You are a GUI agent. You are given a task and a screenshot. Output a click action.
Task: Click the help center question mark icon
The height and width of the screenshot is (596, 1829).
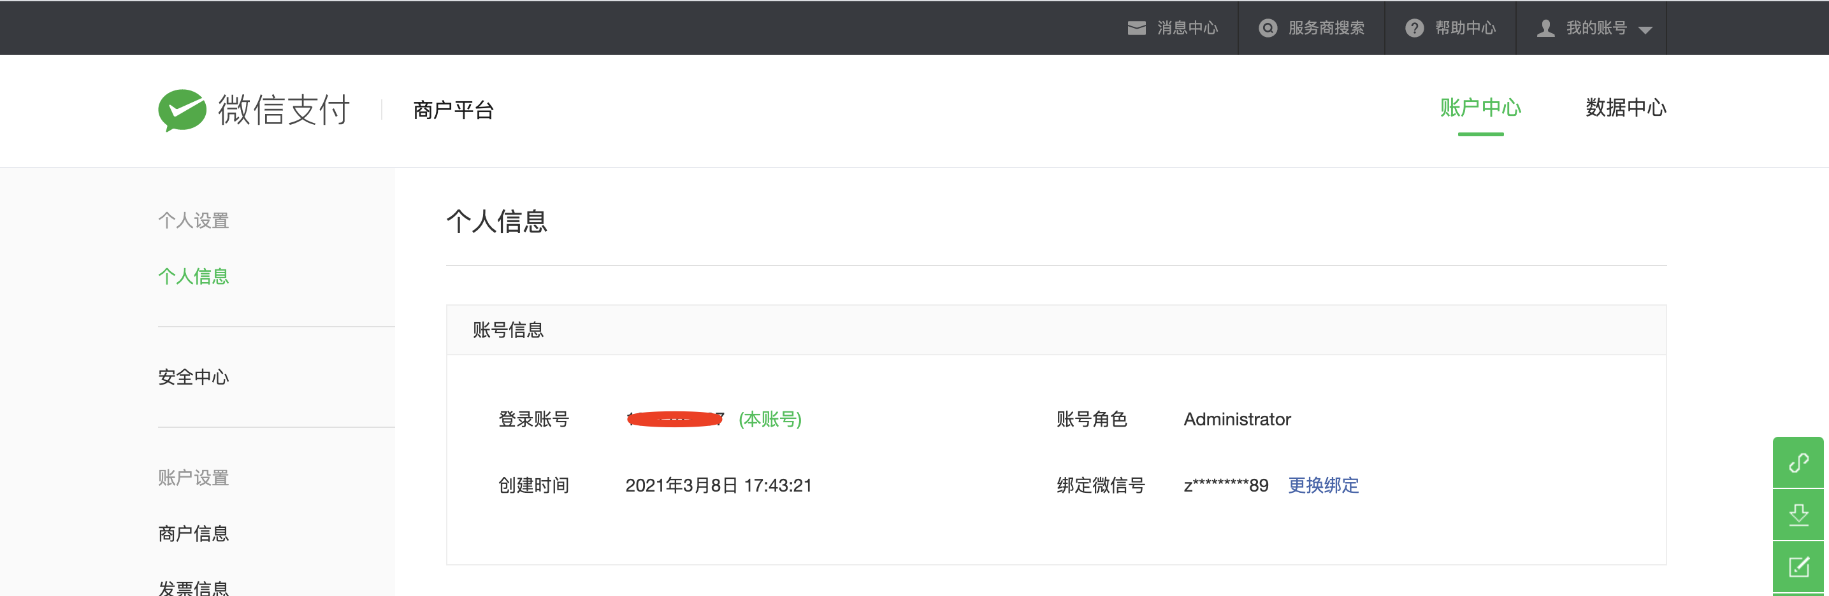(x=1414, y=29)
